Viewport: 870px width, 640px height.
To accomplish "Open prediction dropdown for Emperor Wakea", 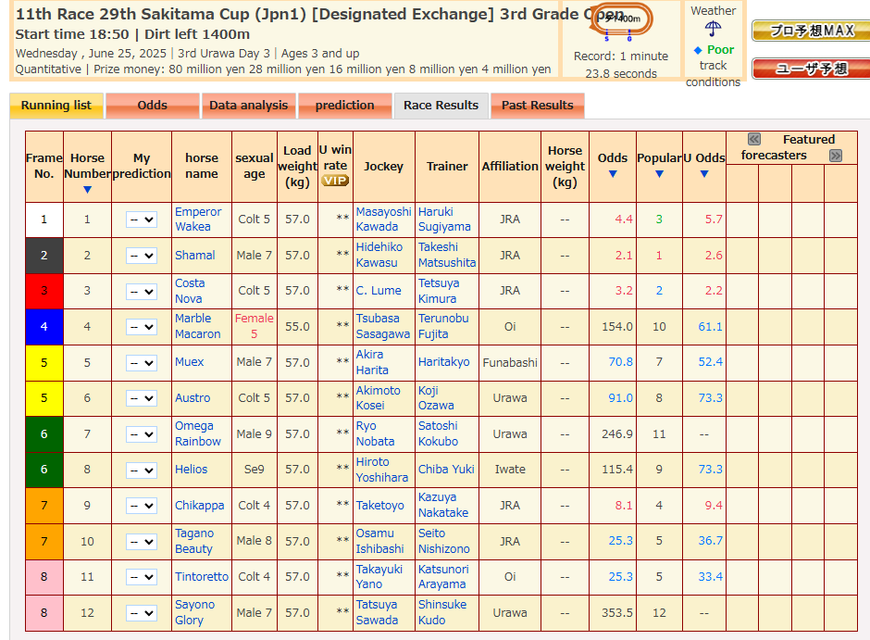I will tap(142, 220).
